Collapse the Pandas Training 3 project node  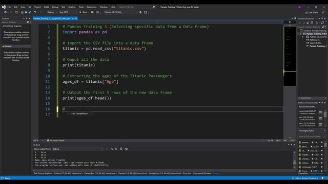click(300, 34)
